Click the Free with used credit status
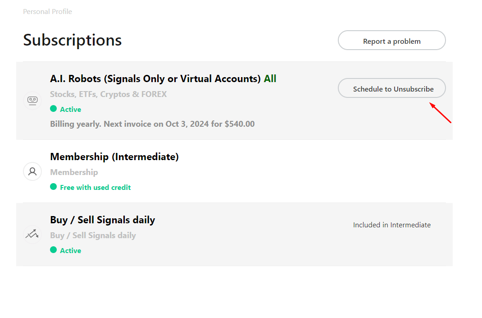This screenshot has height=318, width=482. click(95, 188)
